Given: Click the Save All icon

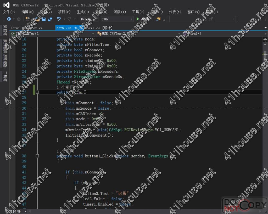Looking at the screenshot, I should pyautogui.click(x=50, y=19).
